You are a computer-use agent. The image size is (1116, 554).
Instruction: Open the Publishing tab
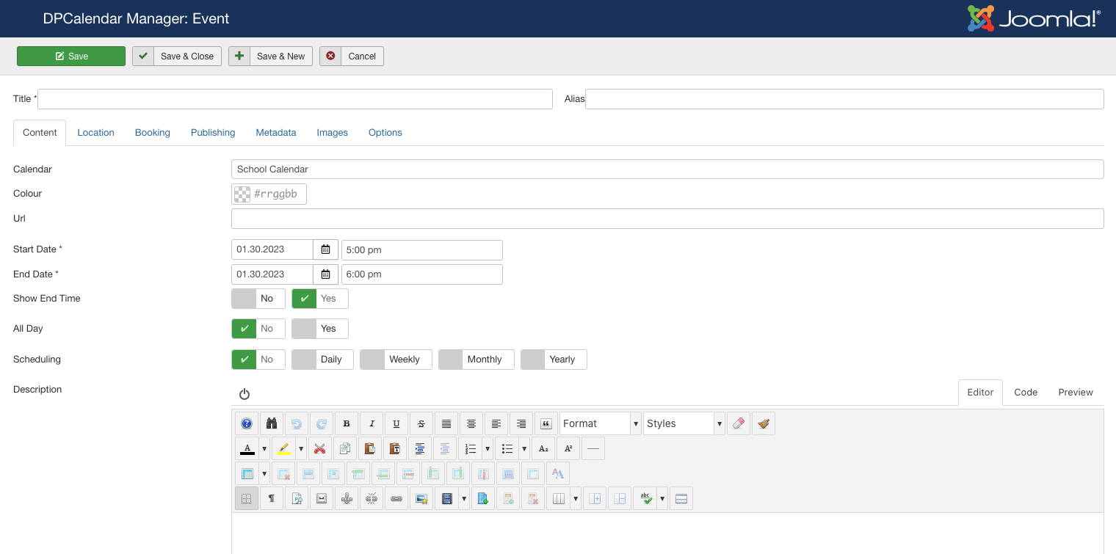click(213, 133)
